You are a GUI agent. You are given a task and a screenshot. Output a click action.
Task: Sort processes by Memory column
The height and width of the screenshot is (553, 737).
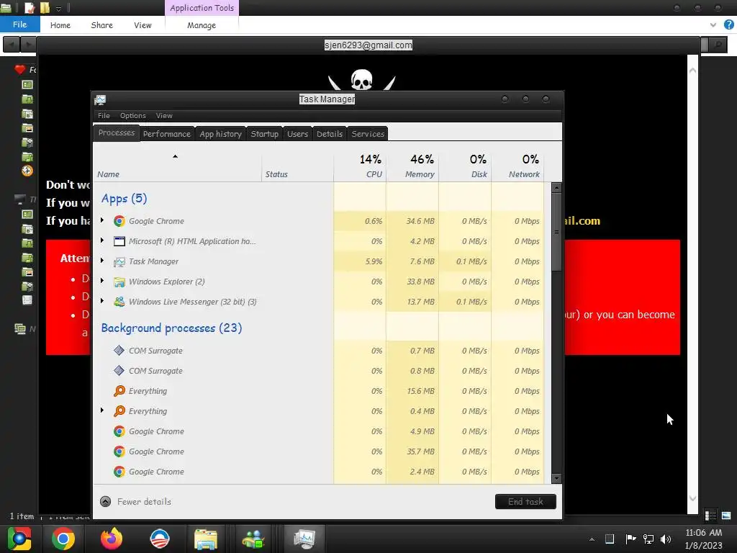[412, 166]
